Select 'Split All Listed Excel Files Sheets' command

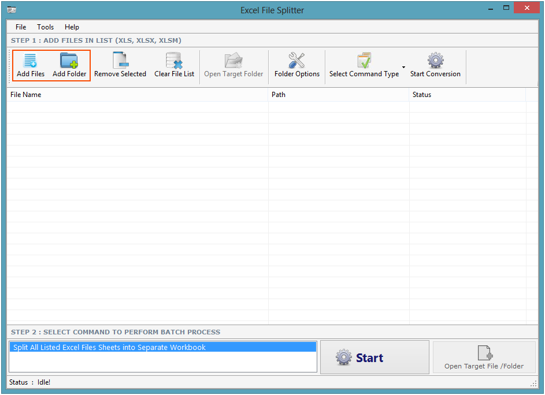pyautogui.click(x=162, y=347)
